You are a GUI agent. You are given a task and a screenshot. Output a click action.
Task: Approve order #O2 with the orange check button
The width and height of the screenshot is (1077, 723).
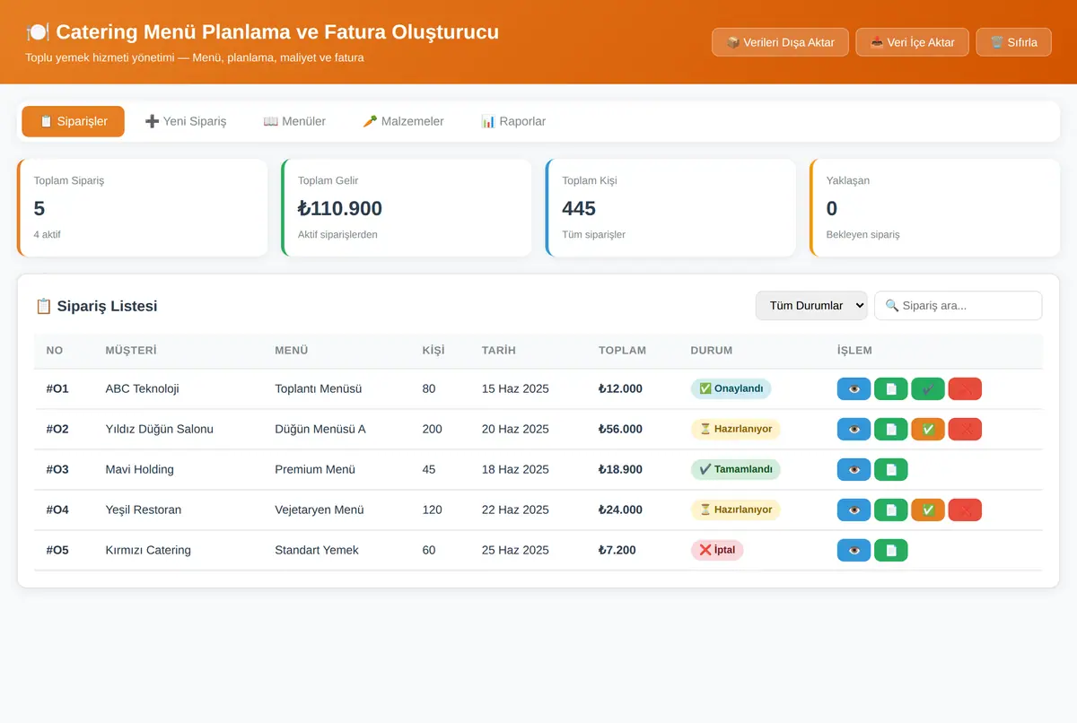pos(928,430)
